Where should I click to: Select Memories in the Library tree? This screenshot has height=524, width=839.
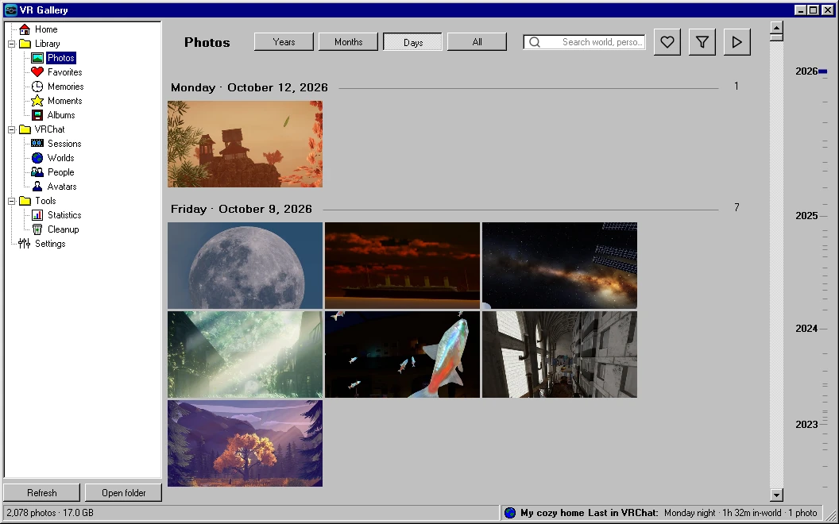(x=65, y=87)
